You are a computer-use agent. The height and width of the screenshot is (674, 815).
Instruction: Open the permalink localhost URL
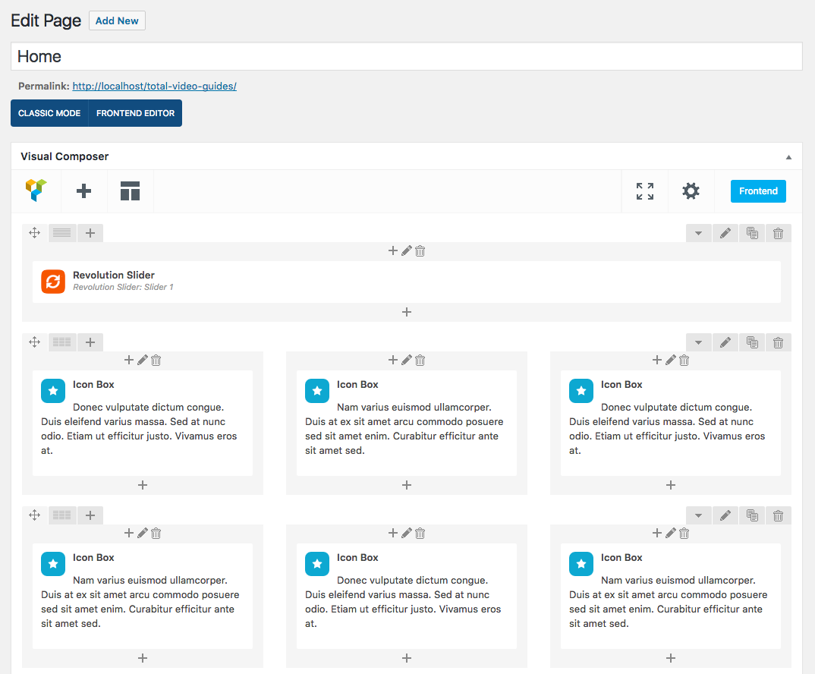[x=154, y=87]
